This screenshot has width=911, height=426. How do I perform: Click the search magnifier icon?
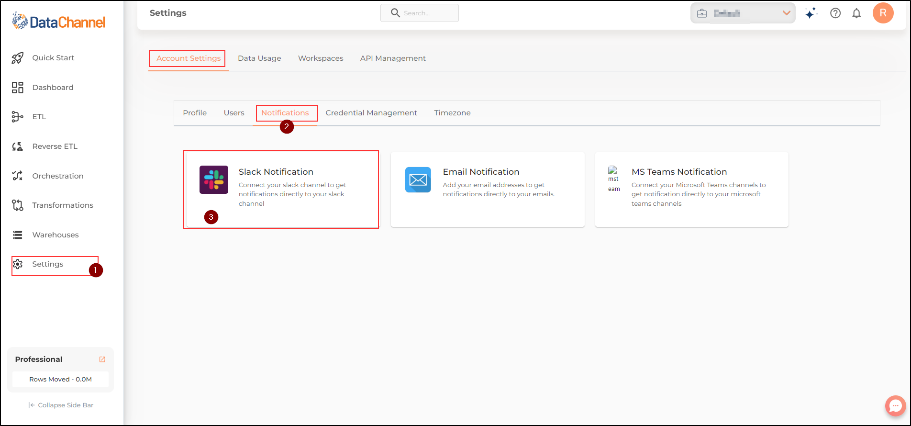pyautogui.click(x=395, y=13)
